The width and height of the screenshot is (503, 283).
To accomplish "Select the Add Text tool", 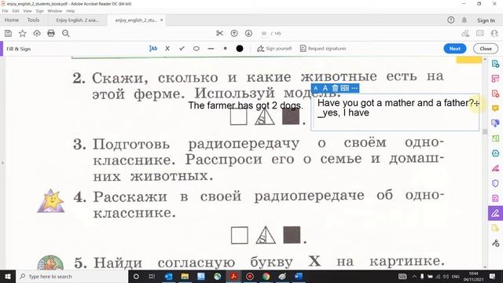I will [153, 49].
